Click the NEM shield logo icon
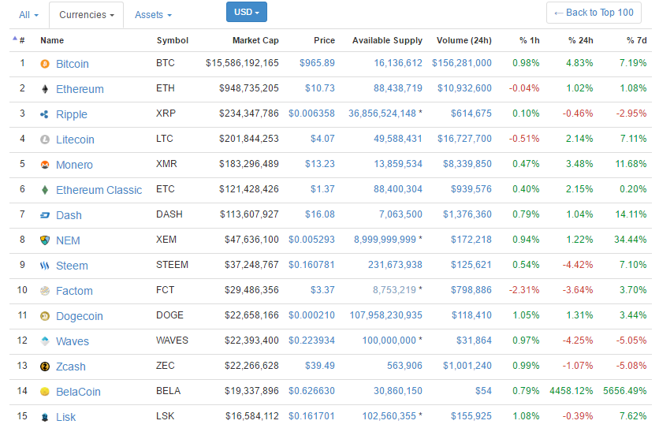This screenshot has height=428, width=659. pos(45,240)
